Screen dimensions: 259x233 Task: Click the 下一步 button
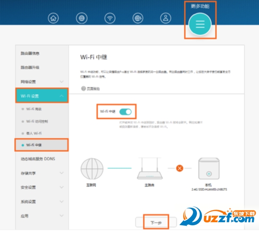(x=156, y=223)
